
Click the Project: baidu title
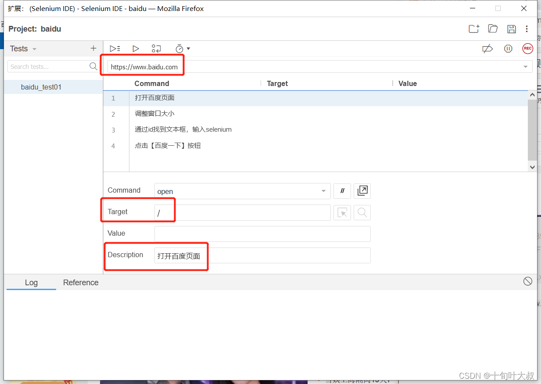pos(35,29)
